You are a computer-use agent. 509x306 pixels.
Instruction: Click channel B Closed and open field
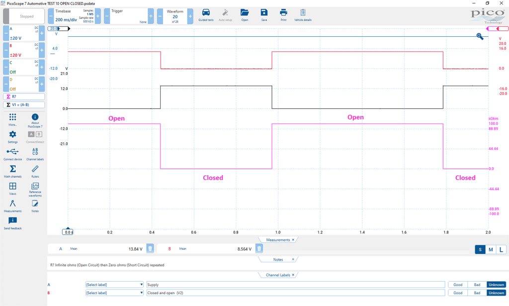pyautogui.click(x=296, y=293)
